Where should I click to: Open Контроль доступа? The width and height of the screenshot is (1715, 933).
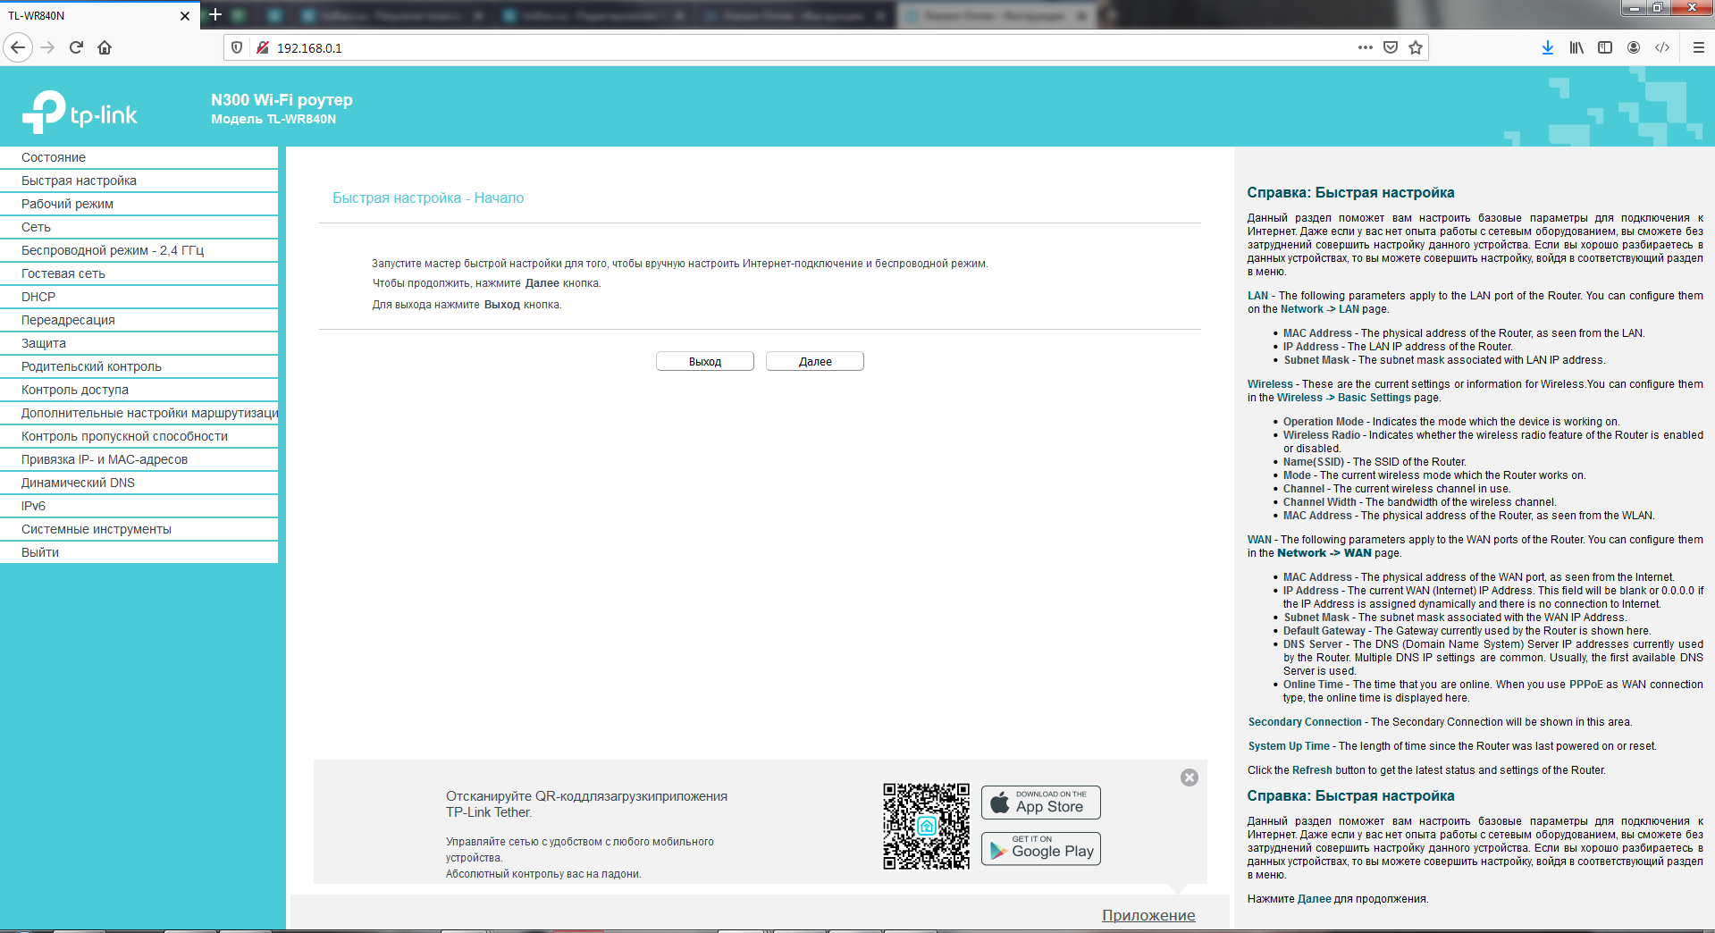[139, 390]
